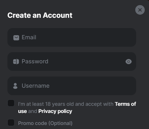The width and height of the screenshot is (149, 129).
Task: Click the Promo code (Optional) label
Action: [45, 123]
